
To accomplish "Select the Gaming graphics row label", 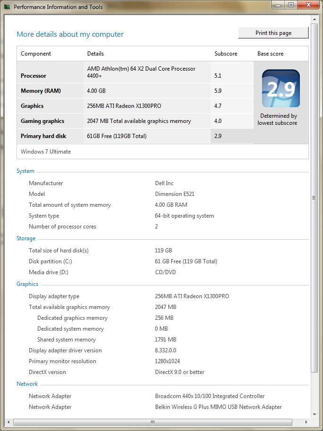I will tap(42, 121).
